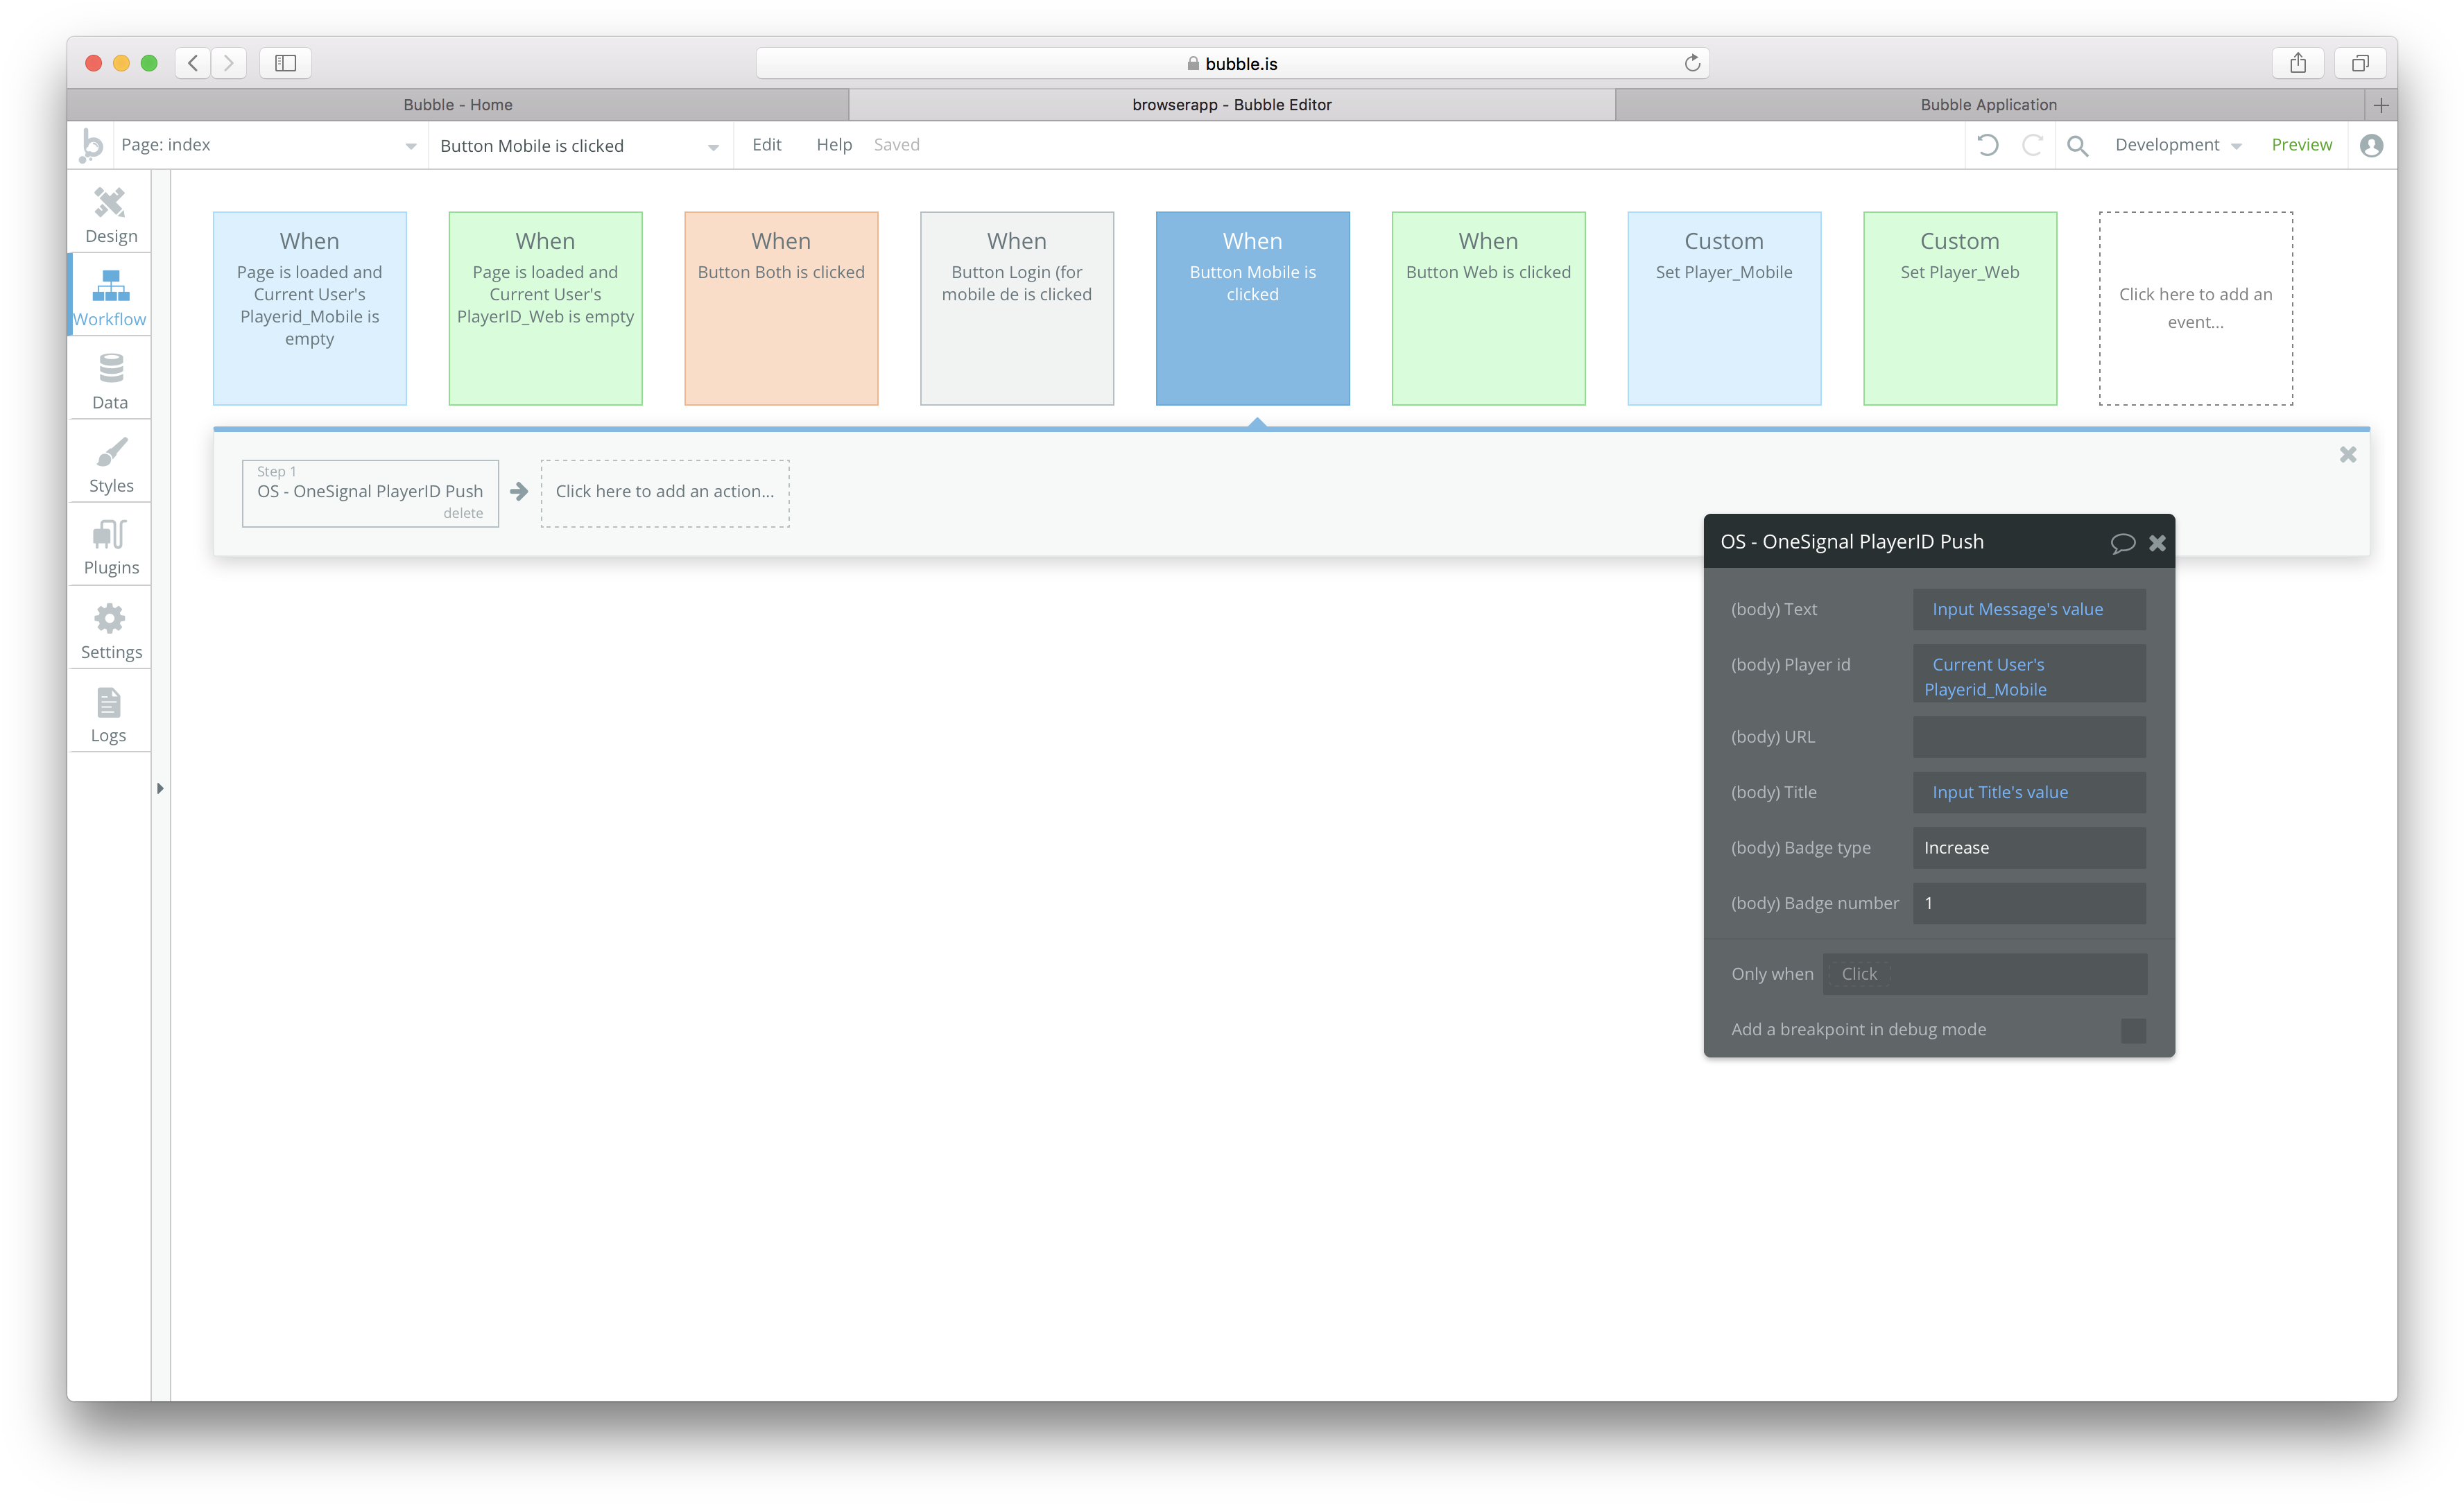Select PlayerID_Web is empty page loaded event
The width and height of the screenshot is (2464, 1504).
[x=546, y=308]
